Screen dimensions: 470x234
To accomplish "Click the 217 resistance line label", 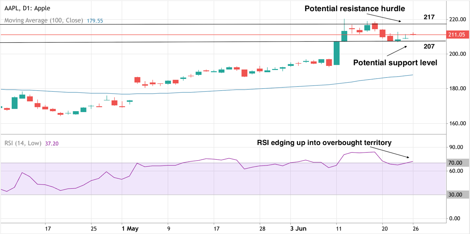I will [429, 17].
